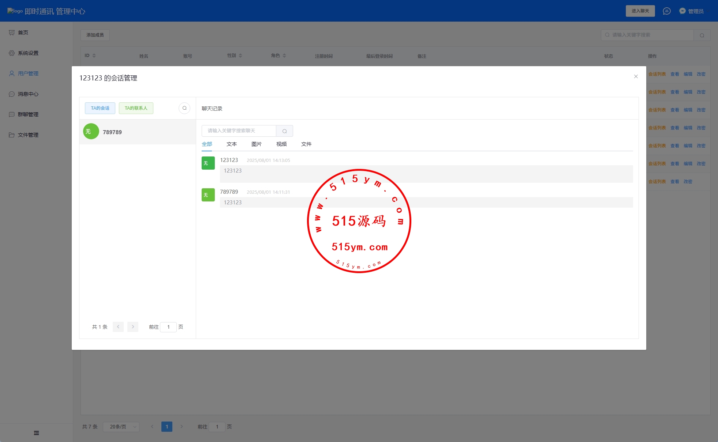The height and width of the screenshot is (442, 718).
Task: Click the 系统设置 gear icon
Action: pos(12,53)
